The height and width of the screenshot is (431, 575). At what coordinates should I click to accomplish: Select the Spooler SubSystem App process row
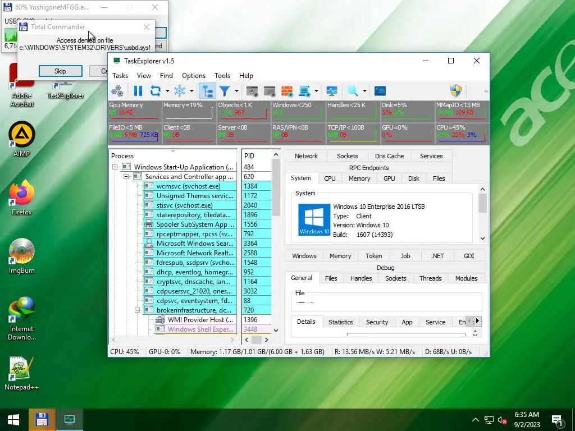(x=189, y=224)
